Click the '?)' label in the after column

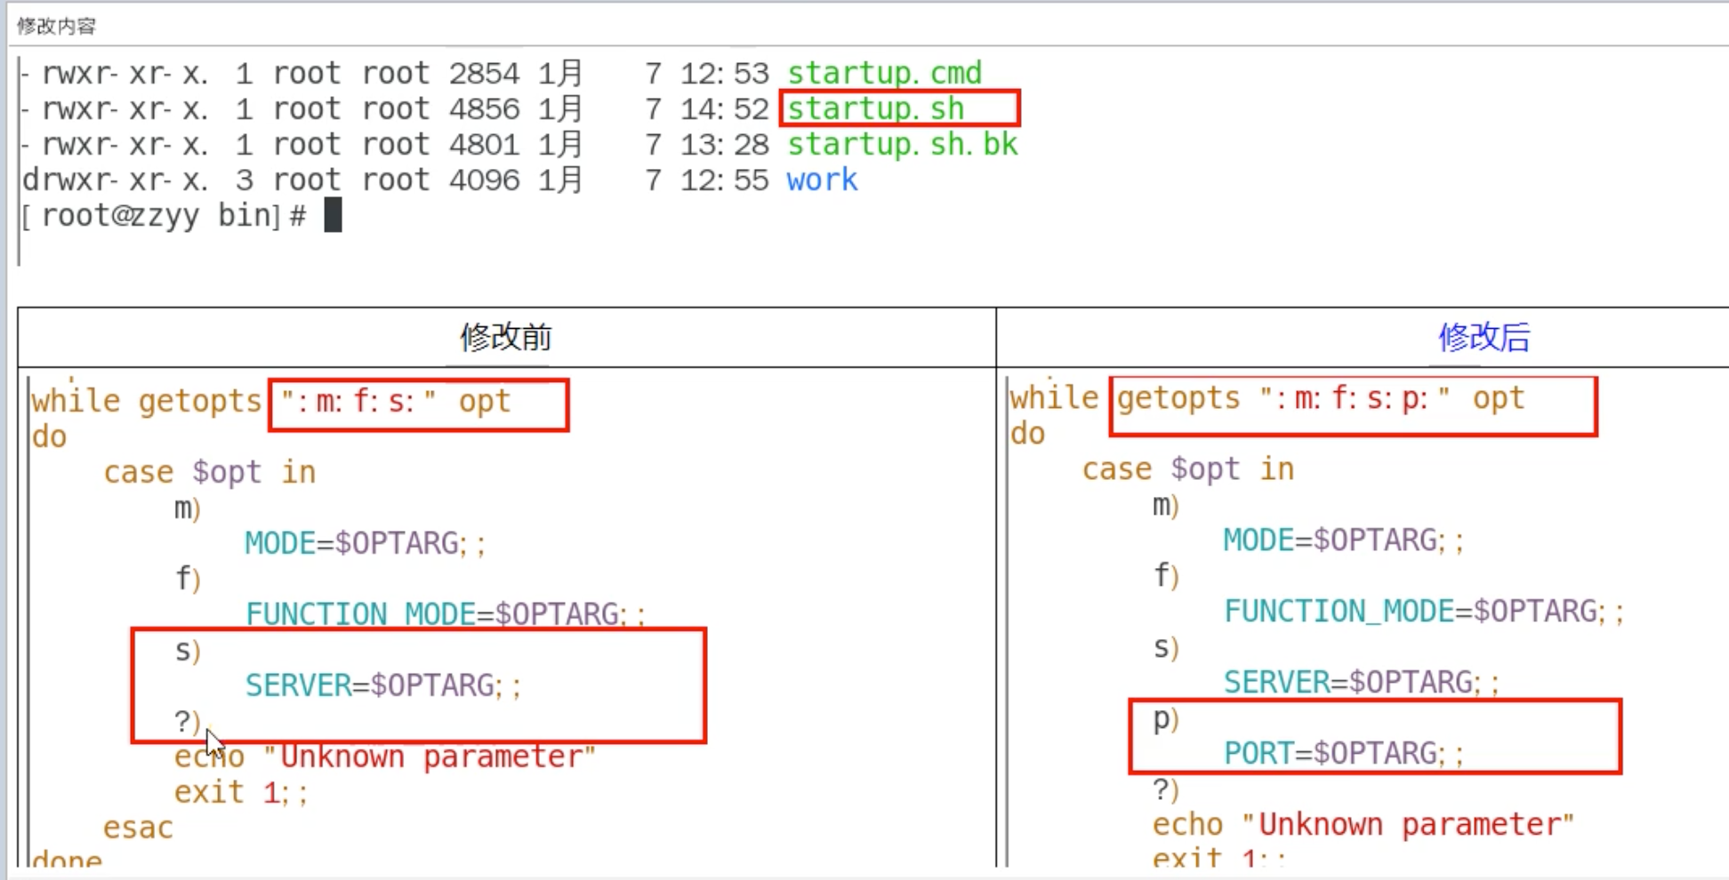click(1166, 789)
